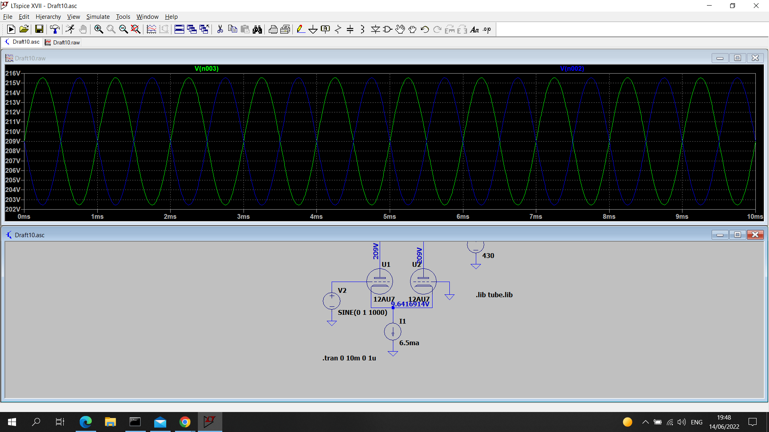The height and width of the screenshot is (432, 769).
Task: Open the File menu
Action: coord(8,16)
